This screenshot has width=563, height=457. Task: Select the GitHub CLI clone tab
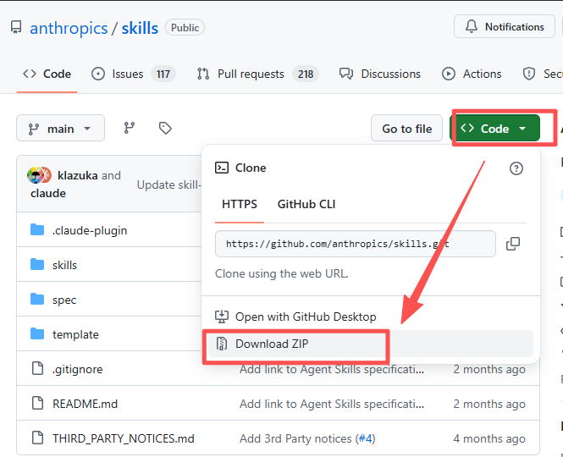[306, 204]
